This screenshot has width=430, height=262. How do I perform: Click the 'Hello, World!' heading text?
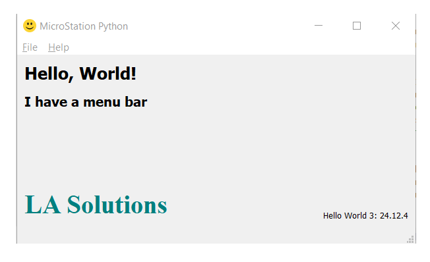pyautogui.click(x=80, y=74)
